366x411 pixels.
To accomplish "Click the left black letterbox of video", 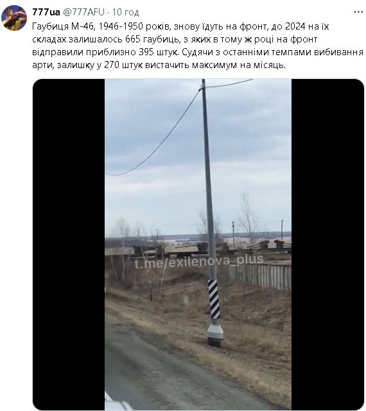I will tap(69, 244).
